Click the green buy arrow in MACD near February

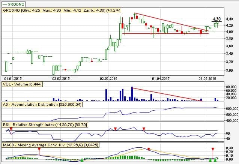(x=82, y=160)
